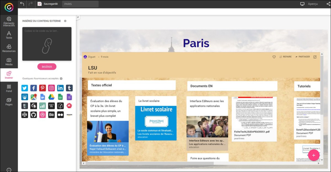Click the GitHub provider icon
331x172 pixels.
coord(34,115)
